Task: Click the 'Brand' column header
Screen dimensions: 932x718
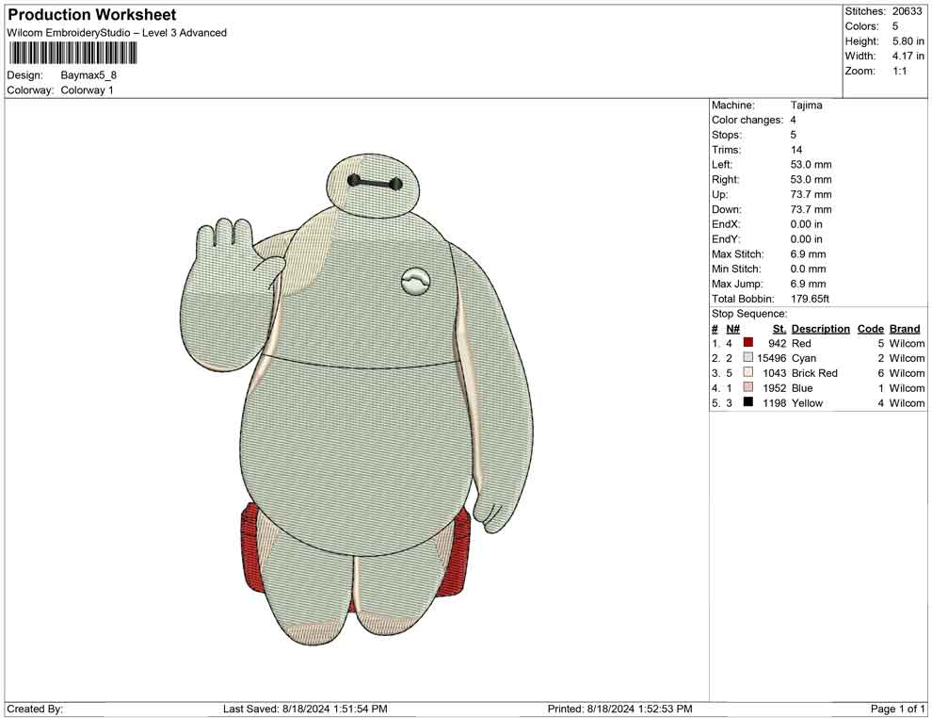Action: (905, 328)
